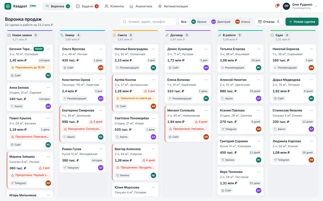Create a deal with Новая сделка

pos(302,22)
